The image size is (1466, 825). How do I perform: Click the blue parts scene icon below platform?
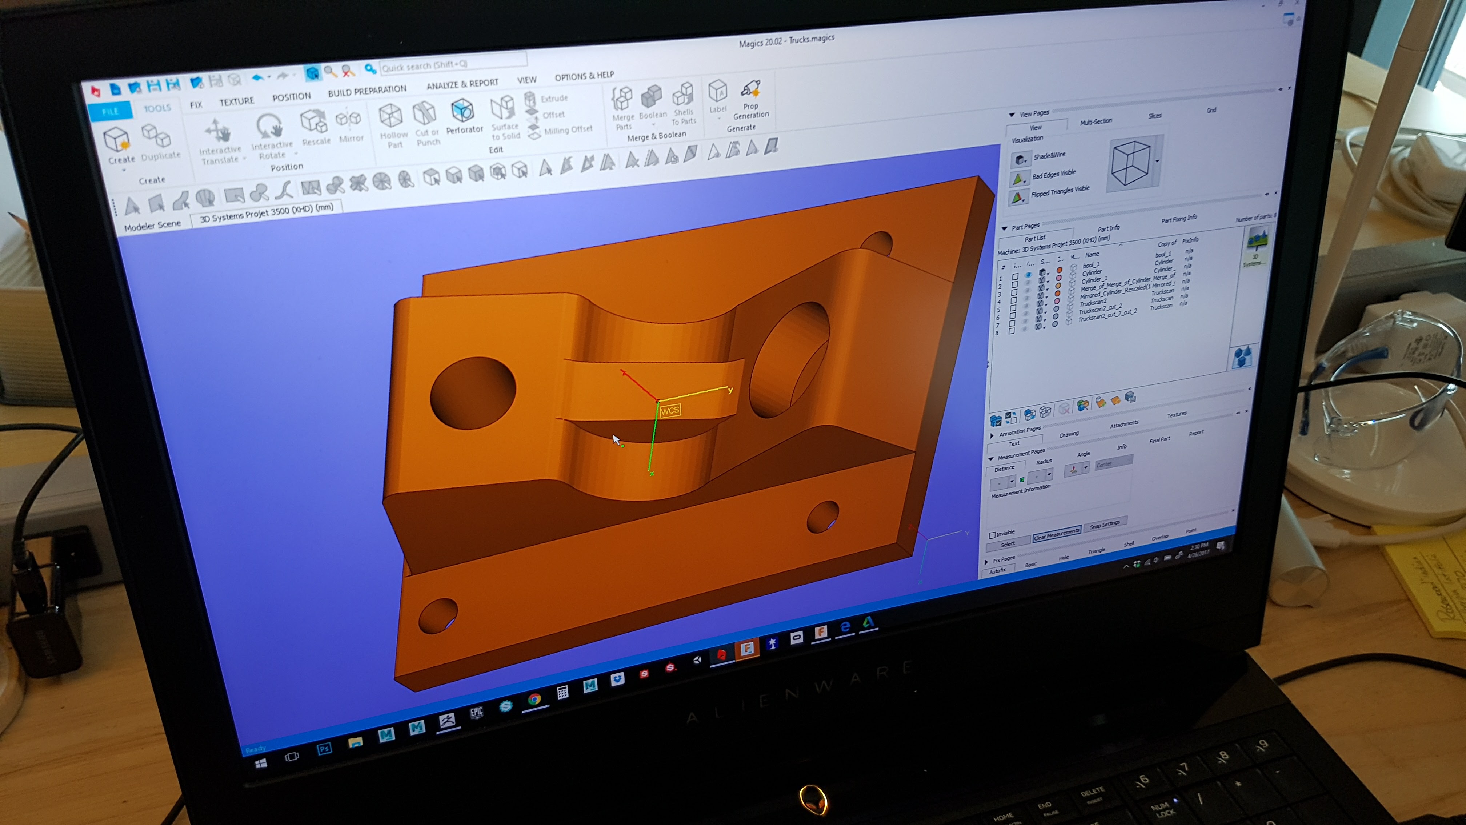click(1243, 358)
